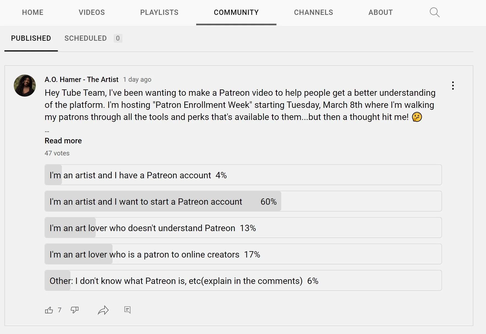Share the post using arrow icon

pyautogui.click(x=103, y=310)
